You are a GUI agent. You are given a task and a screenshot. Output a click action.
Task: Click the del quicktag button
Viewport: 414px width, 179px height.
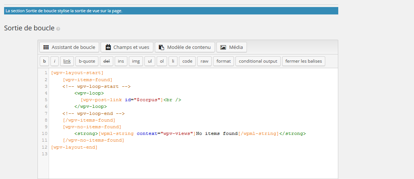pos(107,61)
